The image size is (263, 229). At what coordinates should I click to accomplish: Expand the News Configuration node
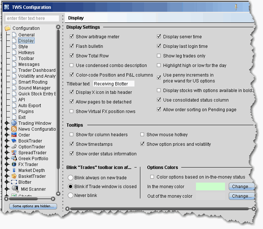pyautogui.click(x=7, y=129)
